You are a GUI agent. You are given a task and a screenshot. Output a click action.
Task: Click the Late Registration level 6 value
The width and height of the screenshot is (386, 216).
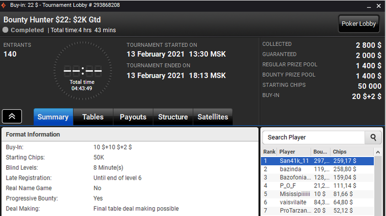[x=117, y=178]
